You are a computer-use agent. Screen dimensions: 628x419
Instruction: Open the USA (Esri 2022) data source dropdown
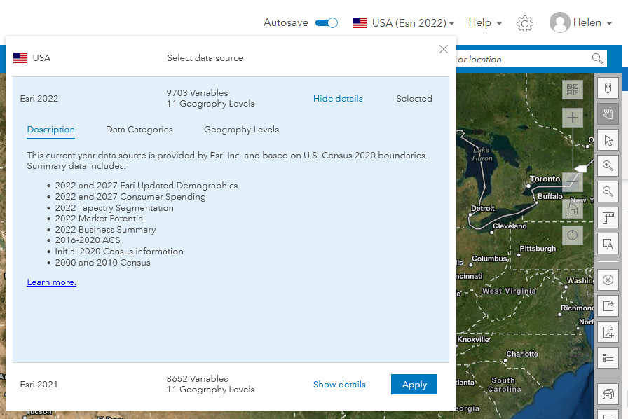(x=403, y=22)
